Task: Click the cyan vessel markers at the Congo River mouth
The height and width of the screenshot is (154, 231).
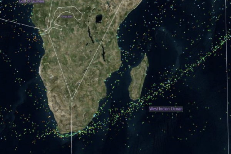Action: coord(42,34)
